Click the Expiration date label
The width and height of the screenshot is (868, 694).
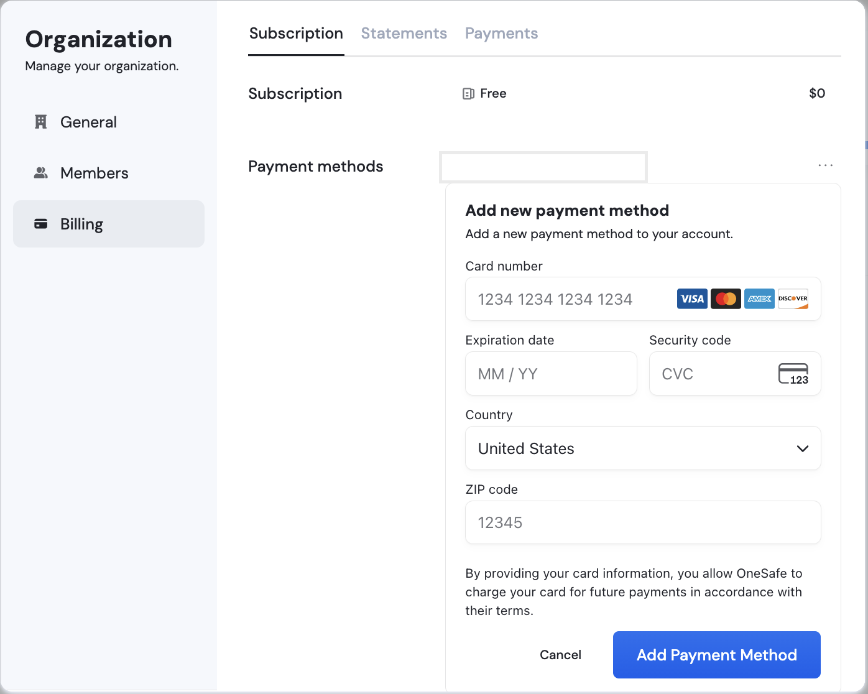coord(509,340)
